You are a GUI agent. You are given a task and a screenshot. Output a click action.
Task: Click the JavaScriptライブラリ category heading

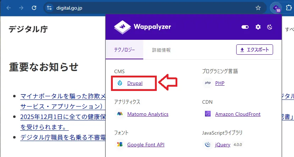[x=222, y=133]
